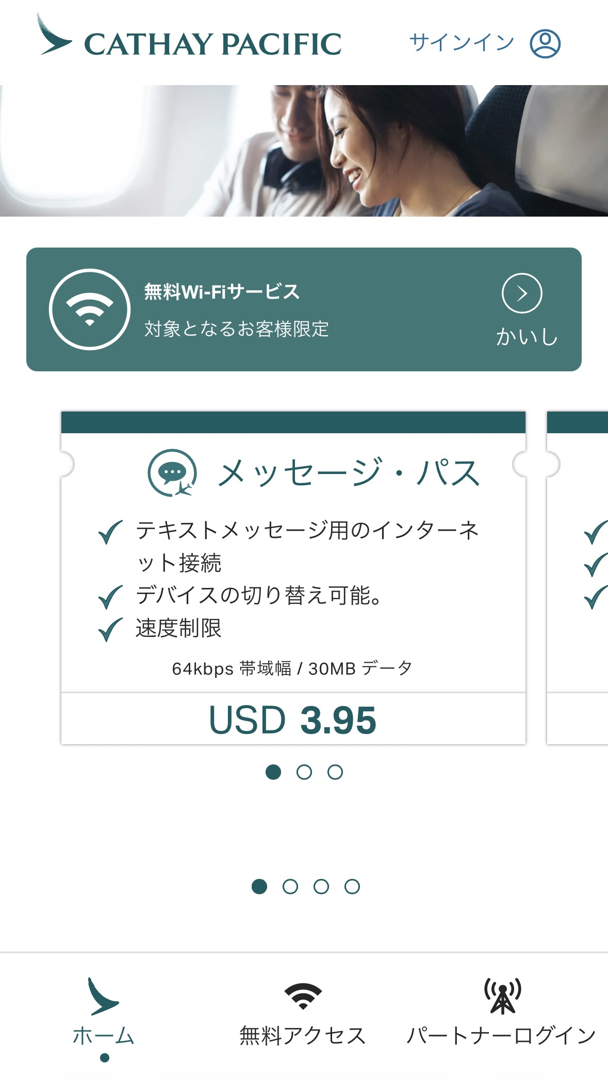The image size is (608, 1081).
Task: Tap the USD 3.95 price area
Action: (x=293, y=719)
